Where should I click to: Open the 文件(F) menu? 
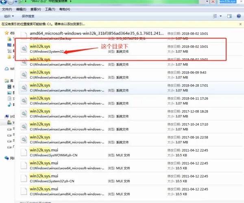click(7, 9)
